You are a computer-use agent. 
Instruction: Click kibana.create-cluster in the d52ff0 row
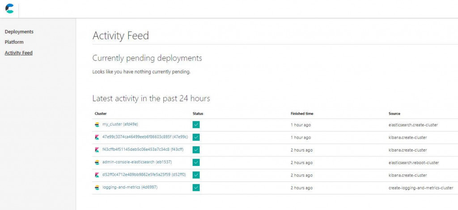point(407,175)
